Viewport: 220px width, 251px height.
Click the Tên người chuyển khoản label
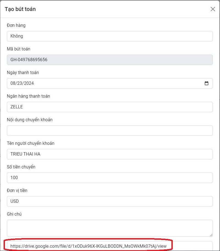(30, 143)
